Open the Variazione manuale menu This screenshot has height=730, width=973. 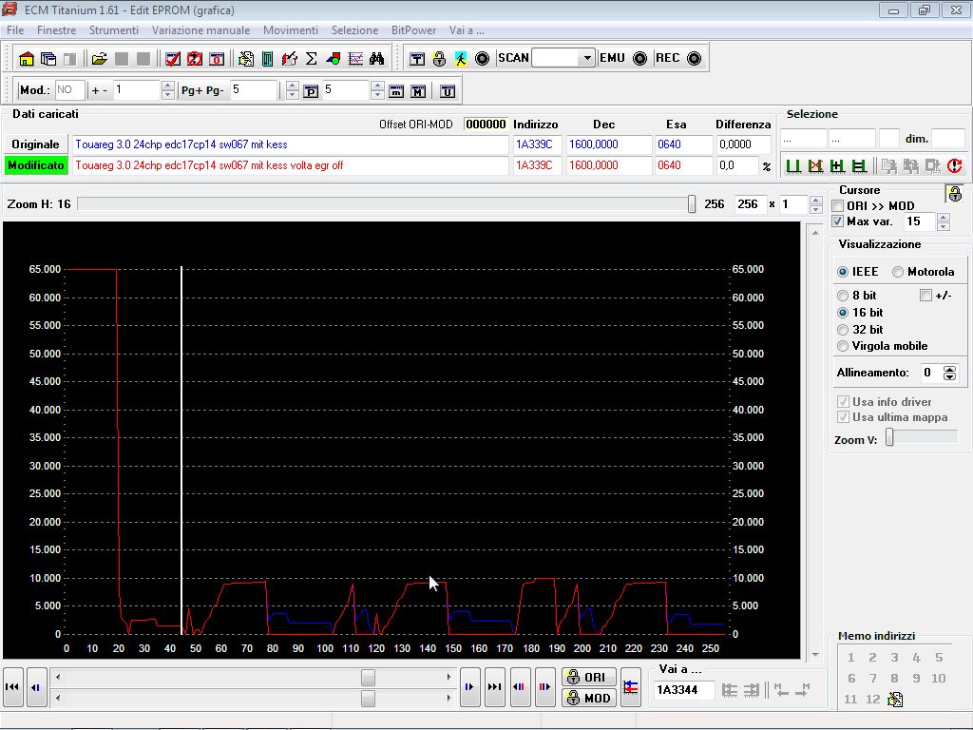point(200,30)
